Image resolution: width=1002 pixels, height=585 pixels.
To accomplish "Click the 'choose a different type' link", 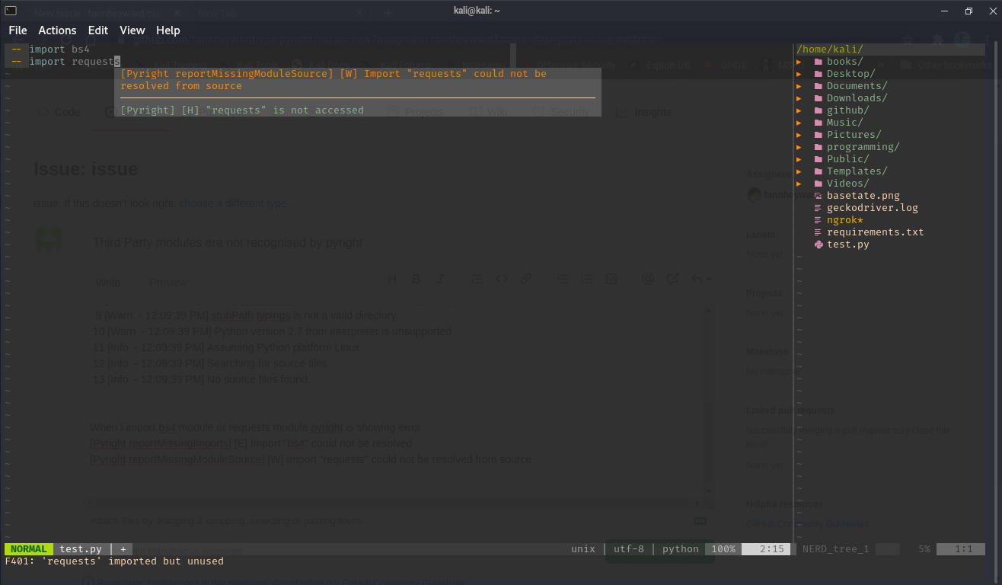I will click(x=231, y=203).
